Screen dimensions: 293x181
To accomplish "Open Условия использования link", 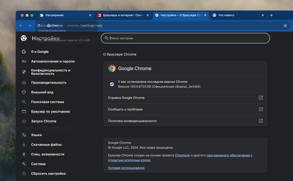I will tap(126, 168).
